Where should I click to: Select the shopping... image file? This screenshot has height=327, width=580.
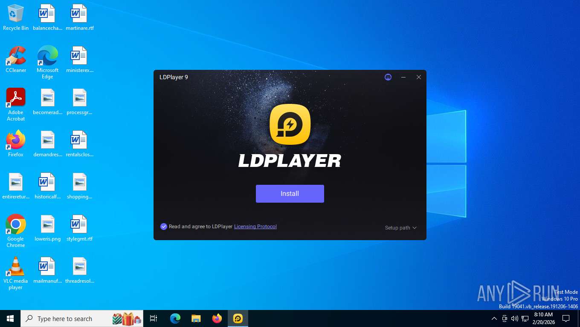(x=80, y=186)
